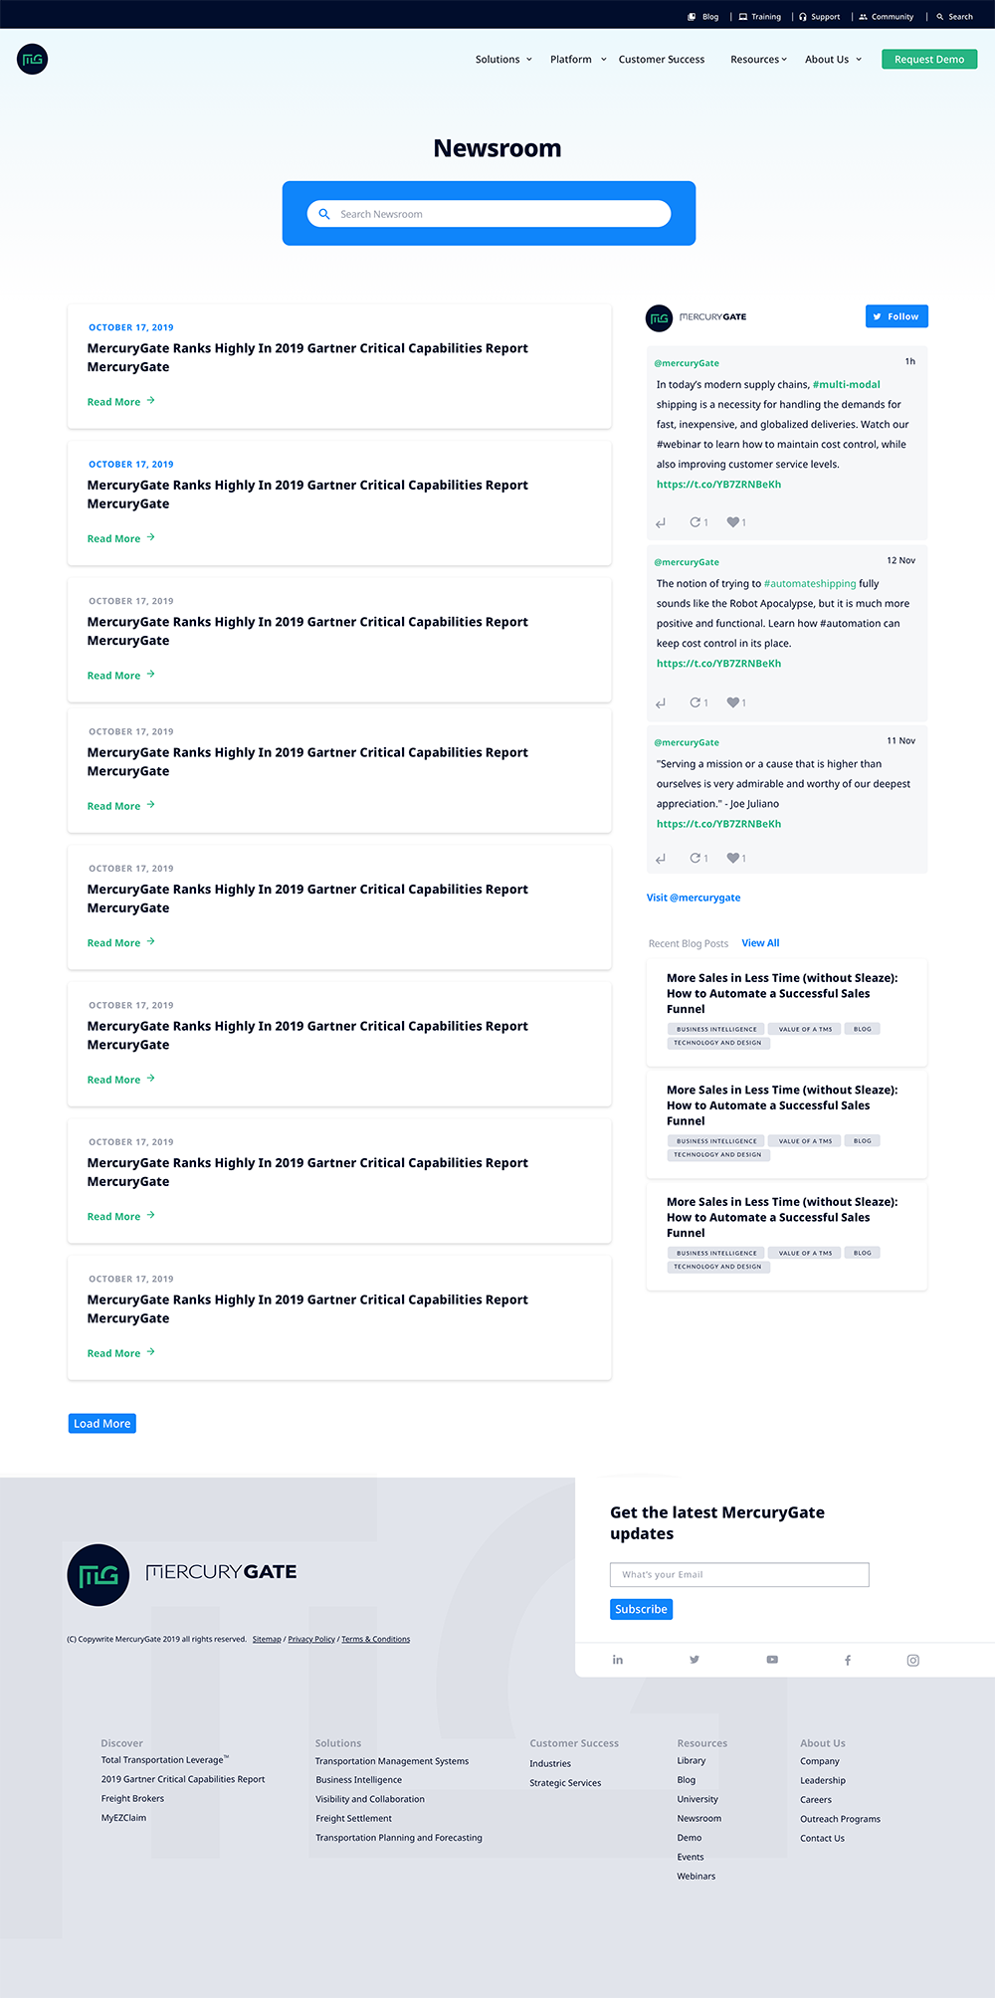995x1998 pixels.
Task: Click the Search magnifier in the top utility bar
Action: (x=940, y=17)
